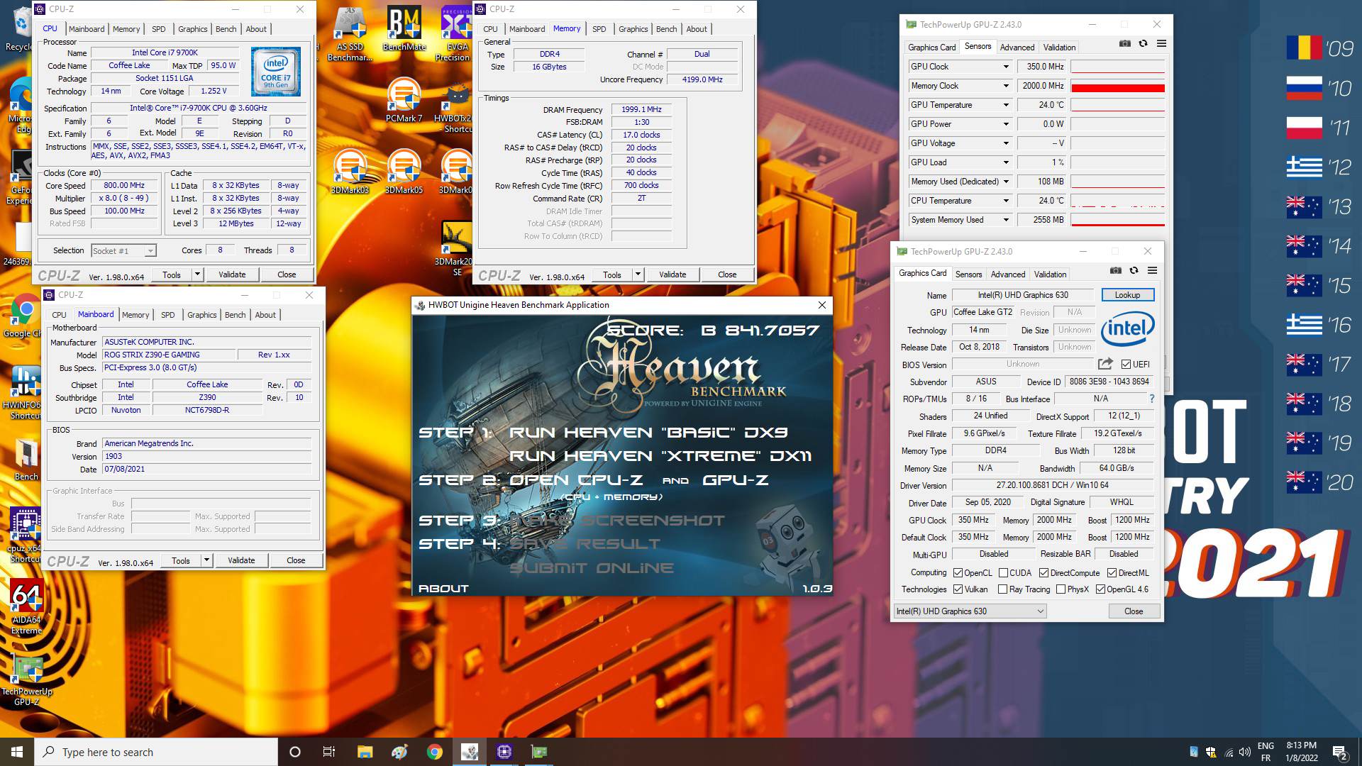
Task: Open the Intel UHD Graphics 630 GPU selector
Action: [970, 611]
